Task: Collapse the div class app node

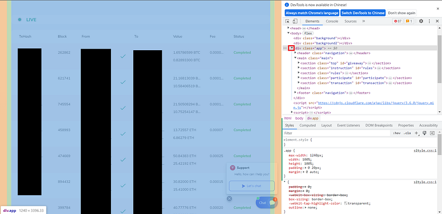Action: click(x=292, y=48)
